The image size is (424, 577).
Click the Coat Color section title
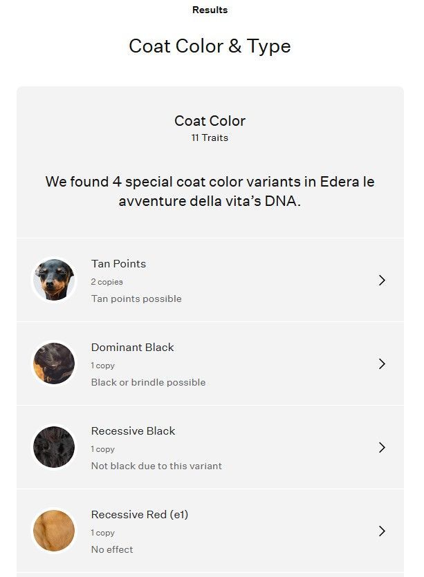[210, 121]
